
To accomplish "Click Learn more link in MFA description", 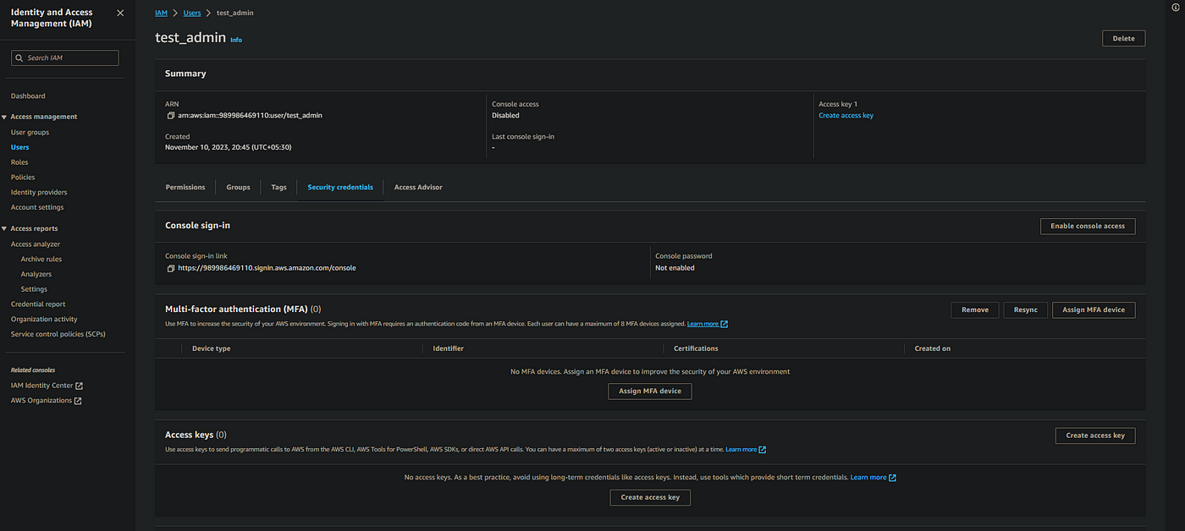I will click(x=703, y=324).
